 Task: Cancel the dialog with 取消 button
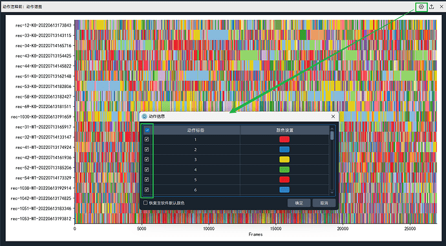tap(324, 203)
